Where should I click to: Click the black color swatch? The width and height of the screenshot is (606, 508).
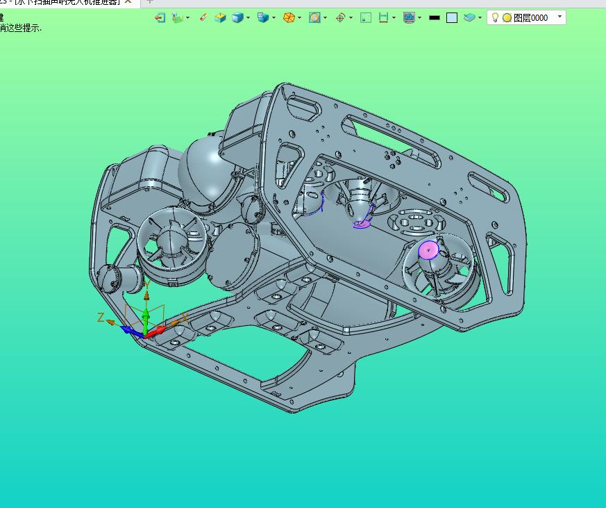click(x=435, y=18)
